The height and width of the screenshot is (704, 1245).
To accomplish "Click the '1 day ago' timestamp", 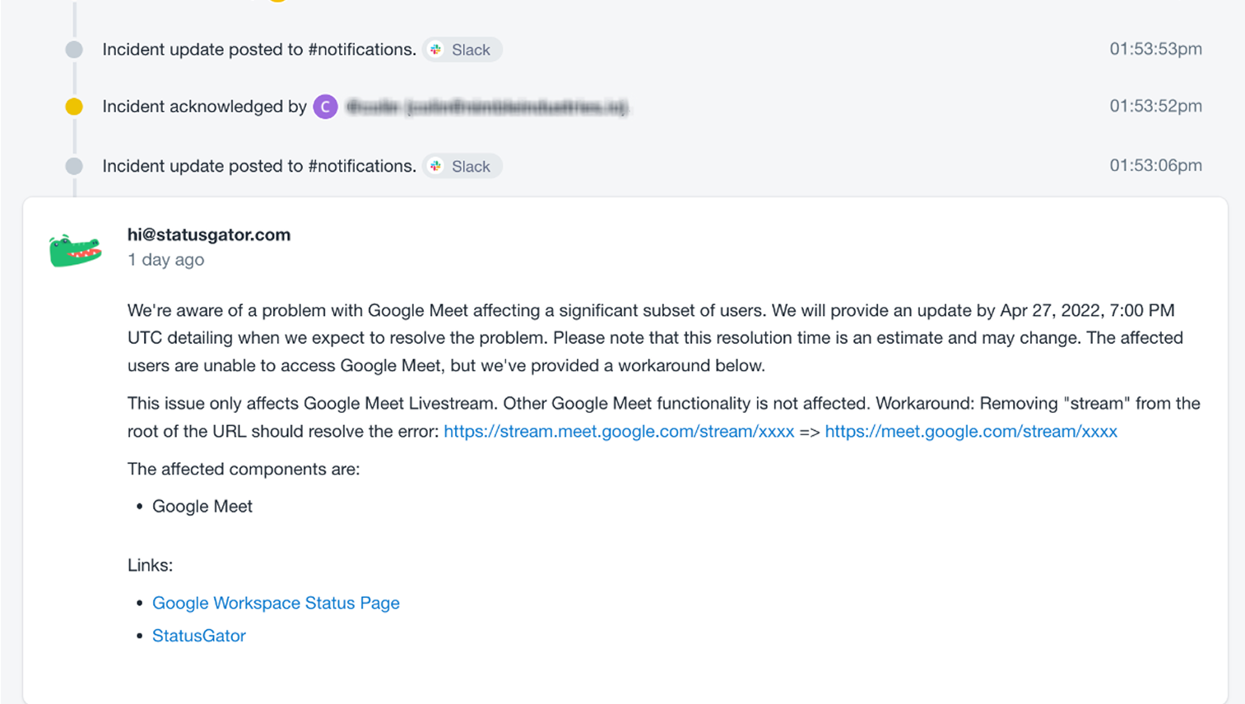I will [x=165, y=260].
